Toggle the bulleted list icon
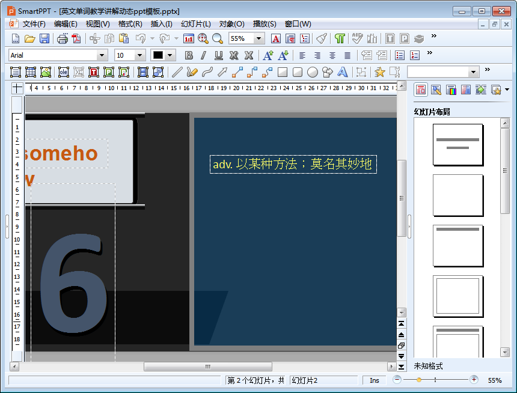The image size is (517, 393). point(399,55)
